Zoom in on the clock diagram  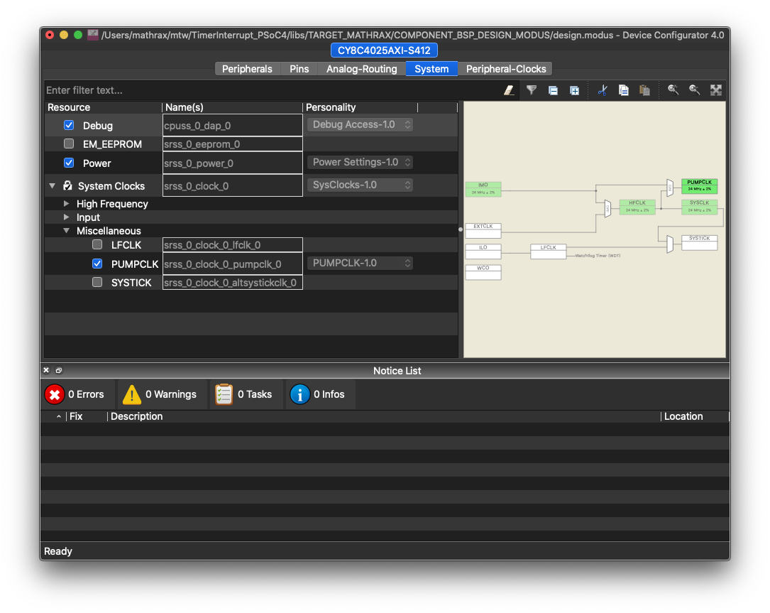click(672, 90)
